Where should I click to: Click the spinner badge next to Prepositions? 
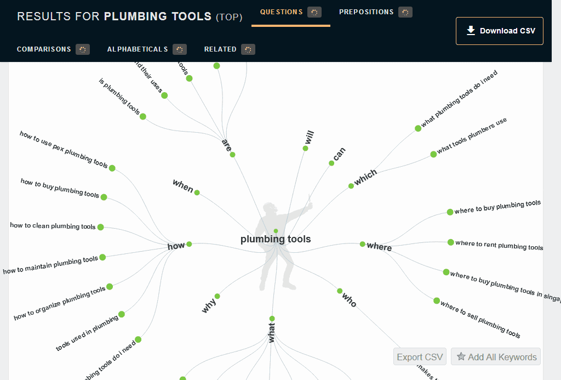click(405, 12)
